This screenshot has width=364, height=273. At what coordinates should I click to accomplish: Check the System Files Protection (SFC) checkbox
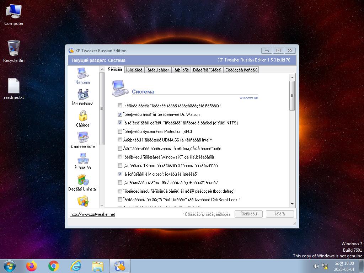(120, 132)
